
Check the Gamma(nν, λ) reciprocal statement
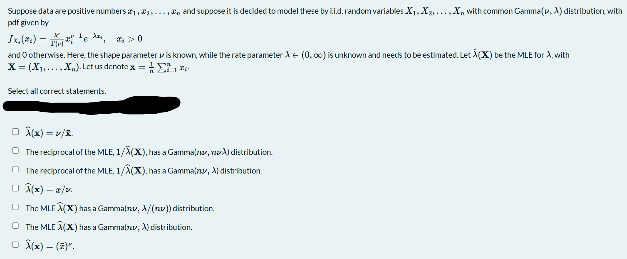click(x=15, y=169)
